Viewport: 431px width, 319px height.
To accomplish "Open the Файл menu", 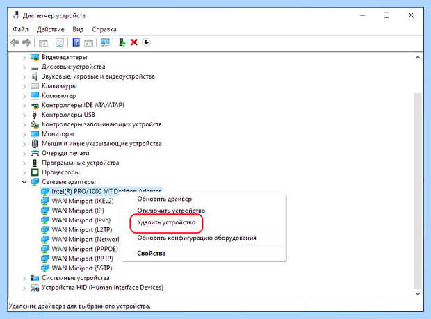I will [21, 29].
